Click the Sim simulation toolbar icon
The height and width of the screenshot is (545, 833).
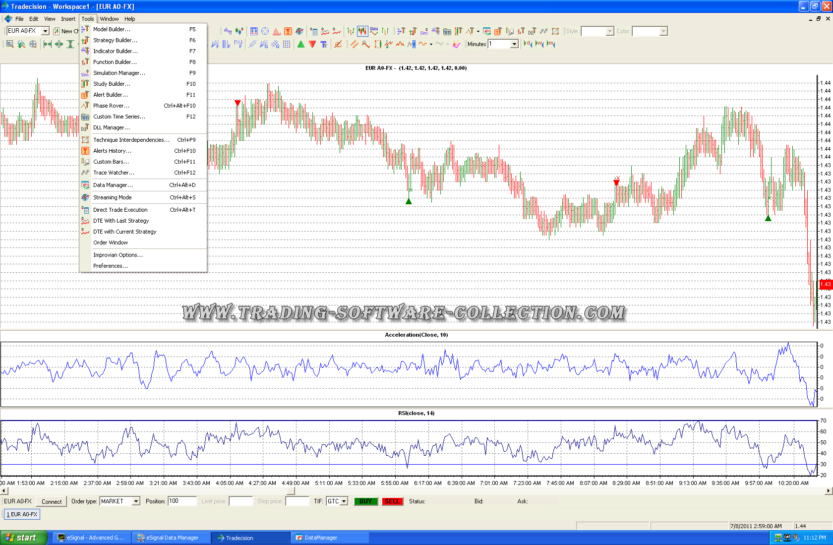[x=424, y=31]
